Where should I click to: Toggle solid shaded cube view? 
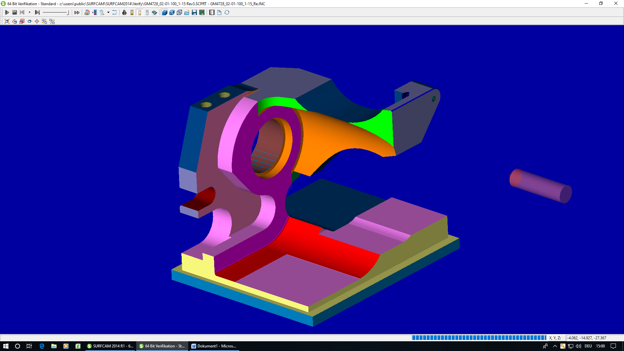click(164, 12)
